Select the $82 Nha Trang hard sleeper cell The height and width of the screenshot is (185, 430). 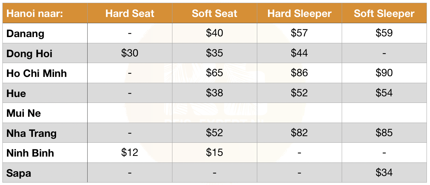299,133
